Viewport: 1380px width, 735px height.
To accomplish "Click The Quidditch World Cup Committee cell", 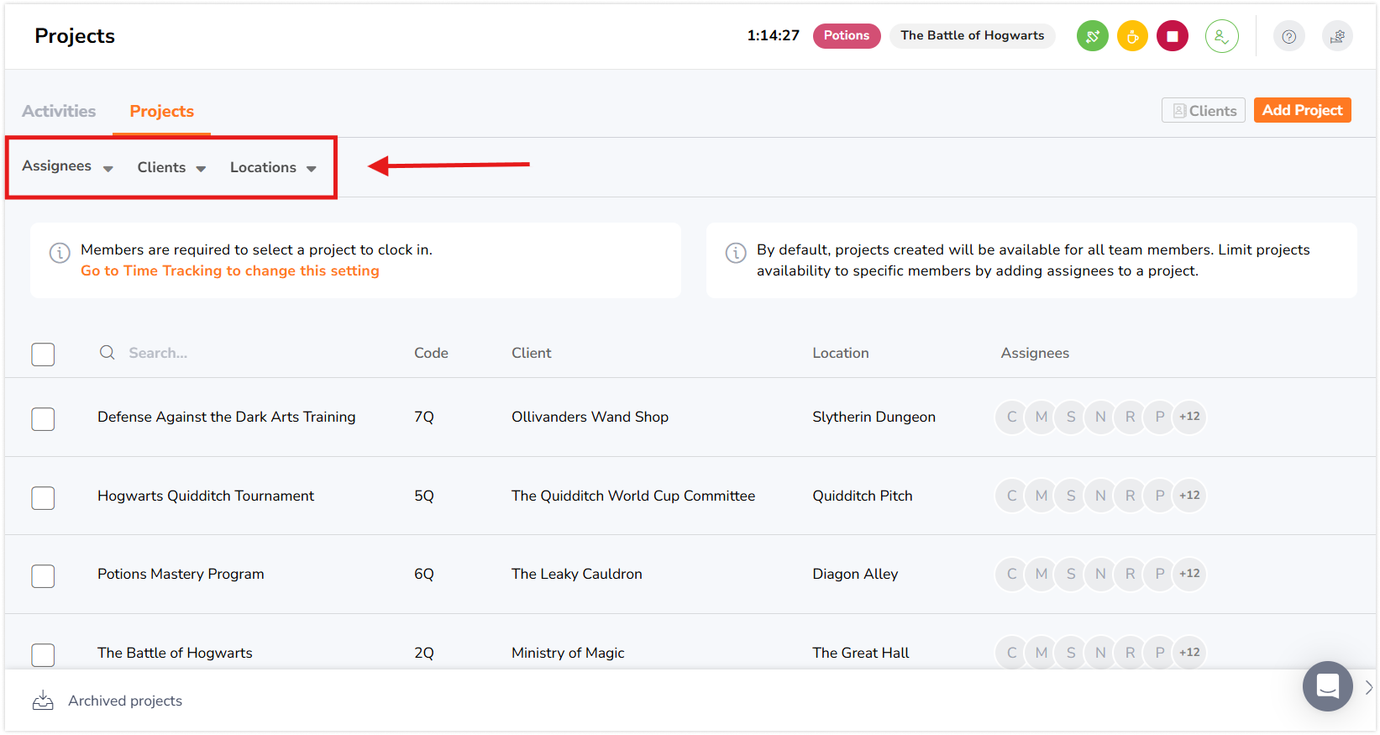I will [633, 496].
